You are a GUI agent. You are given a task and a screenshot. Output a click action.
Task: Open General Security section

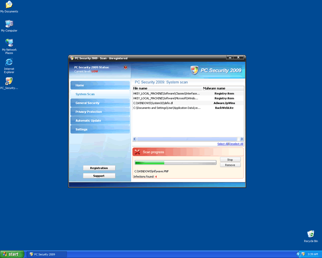(100, 103)
